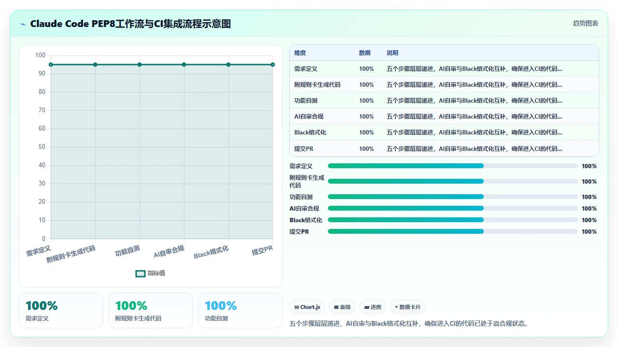
Task: Click the Black格式化 label left of its progress bar
Action: click(306, 220)
